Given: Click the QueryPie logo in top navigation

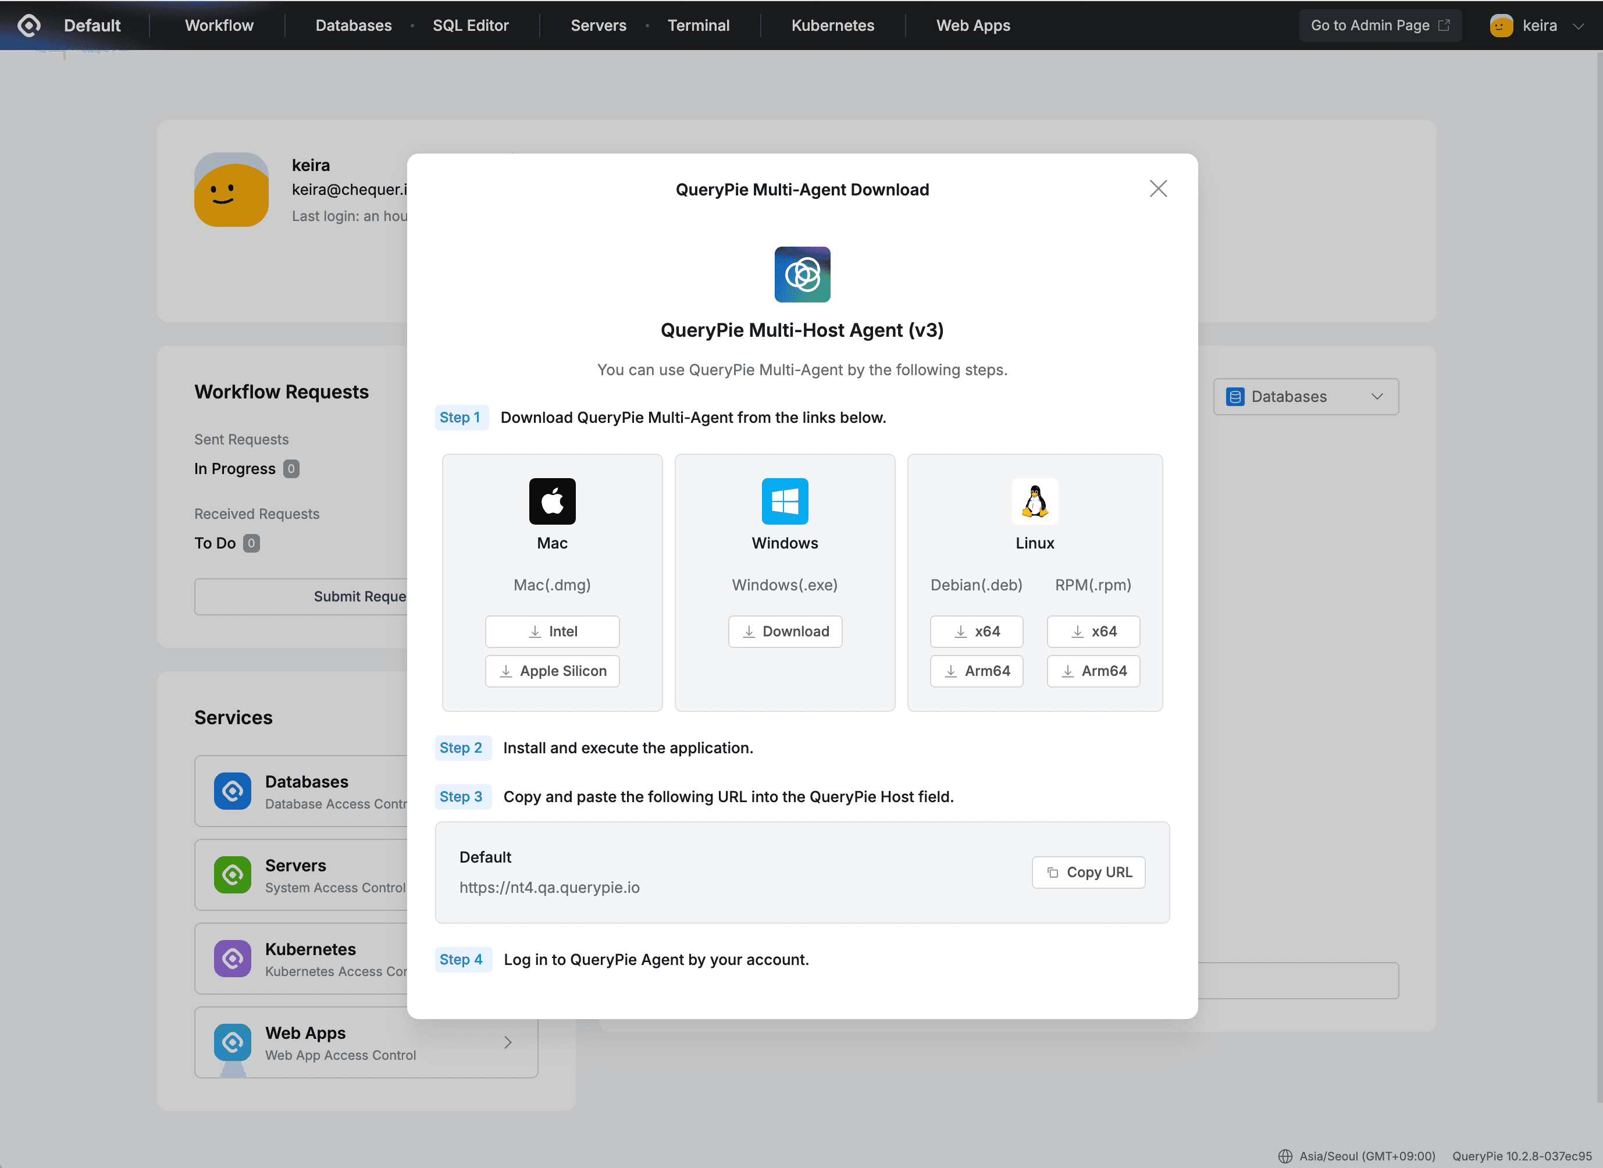Looking at the screenshot, I should [x=29, y=26].
